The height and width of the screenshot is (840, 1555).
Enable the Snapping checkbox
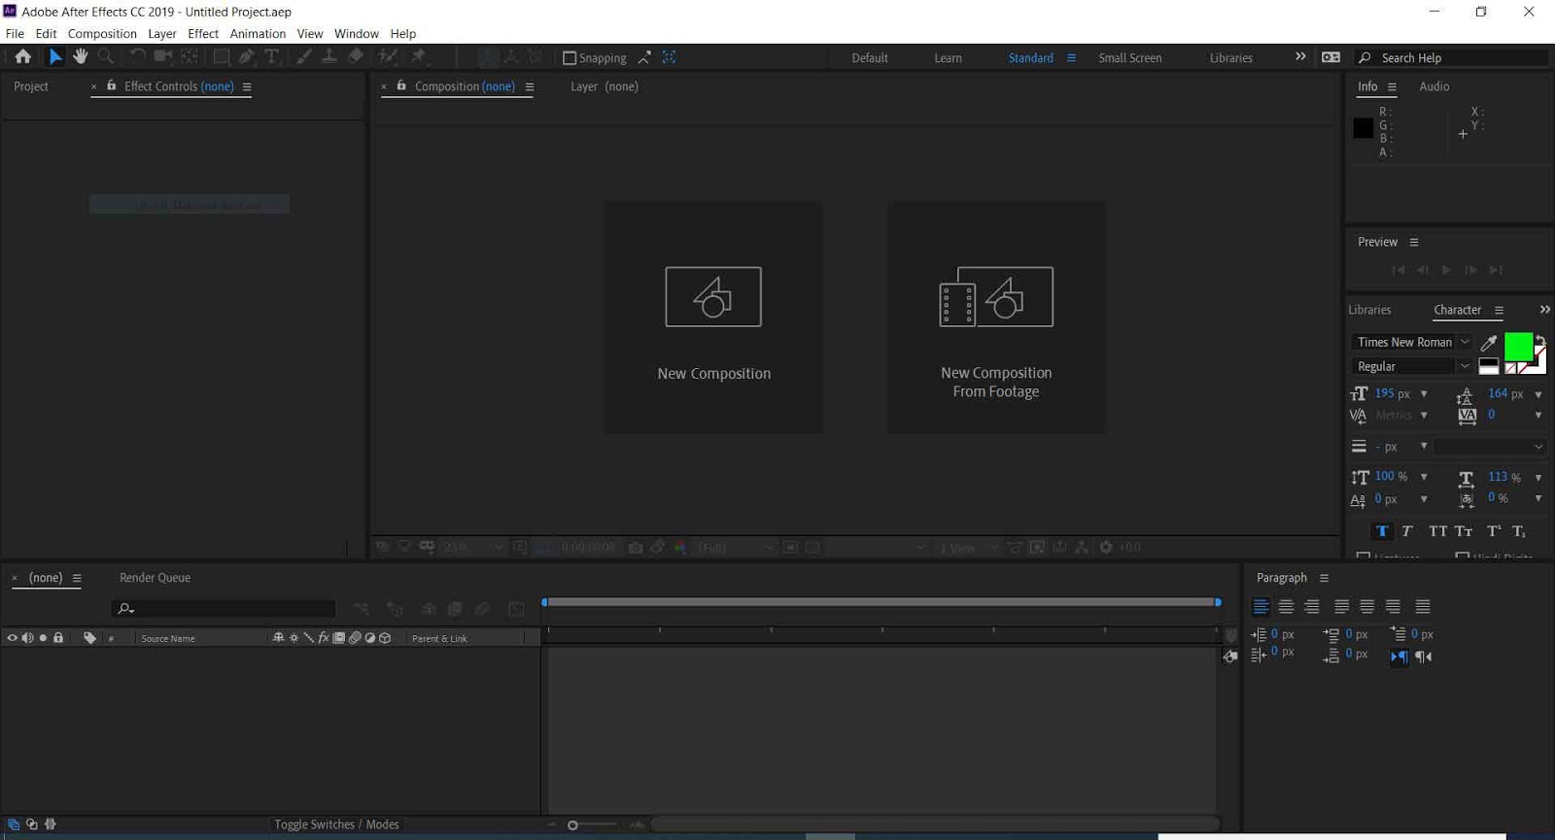coord(570,58)
